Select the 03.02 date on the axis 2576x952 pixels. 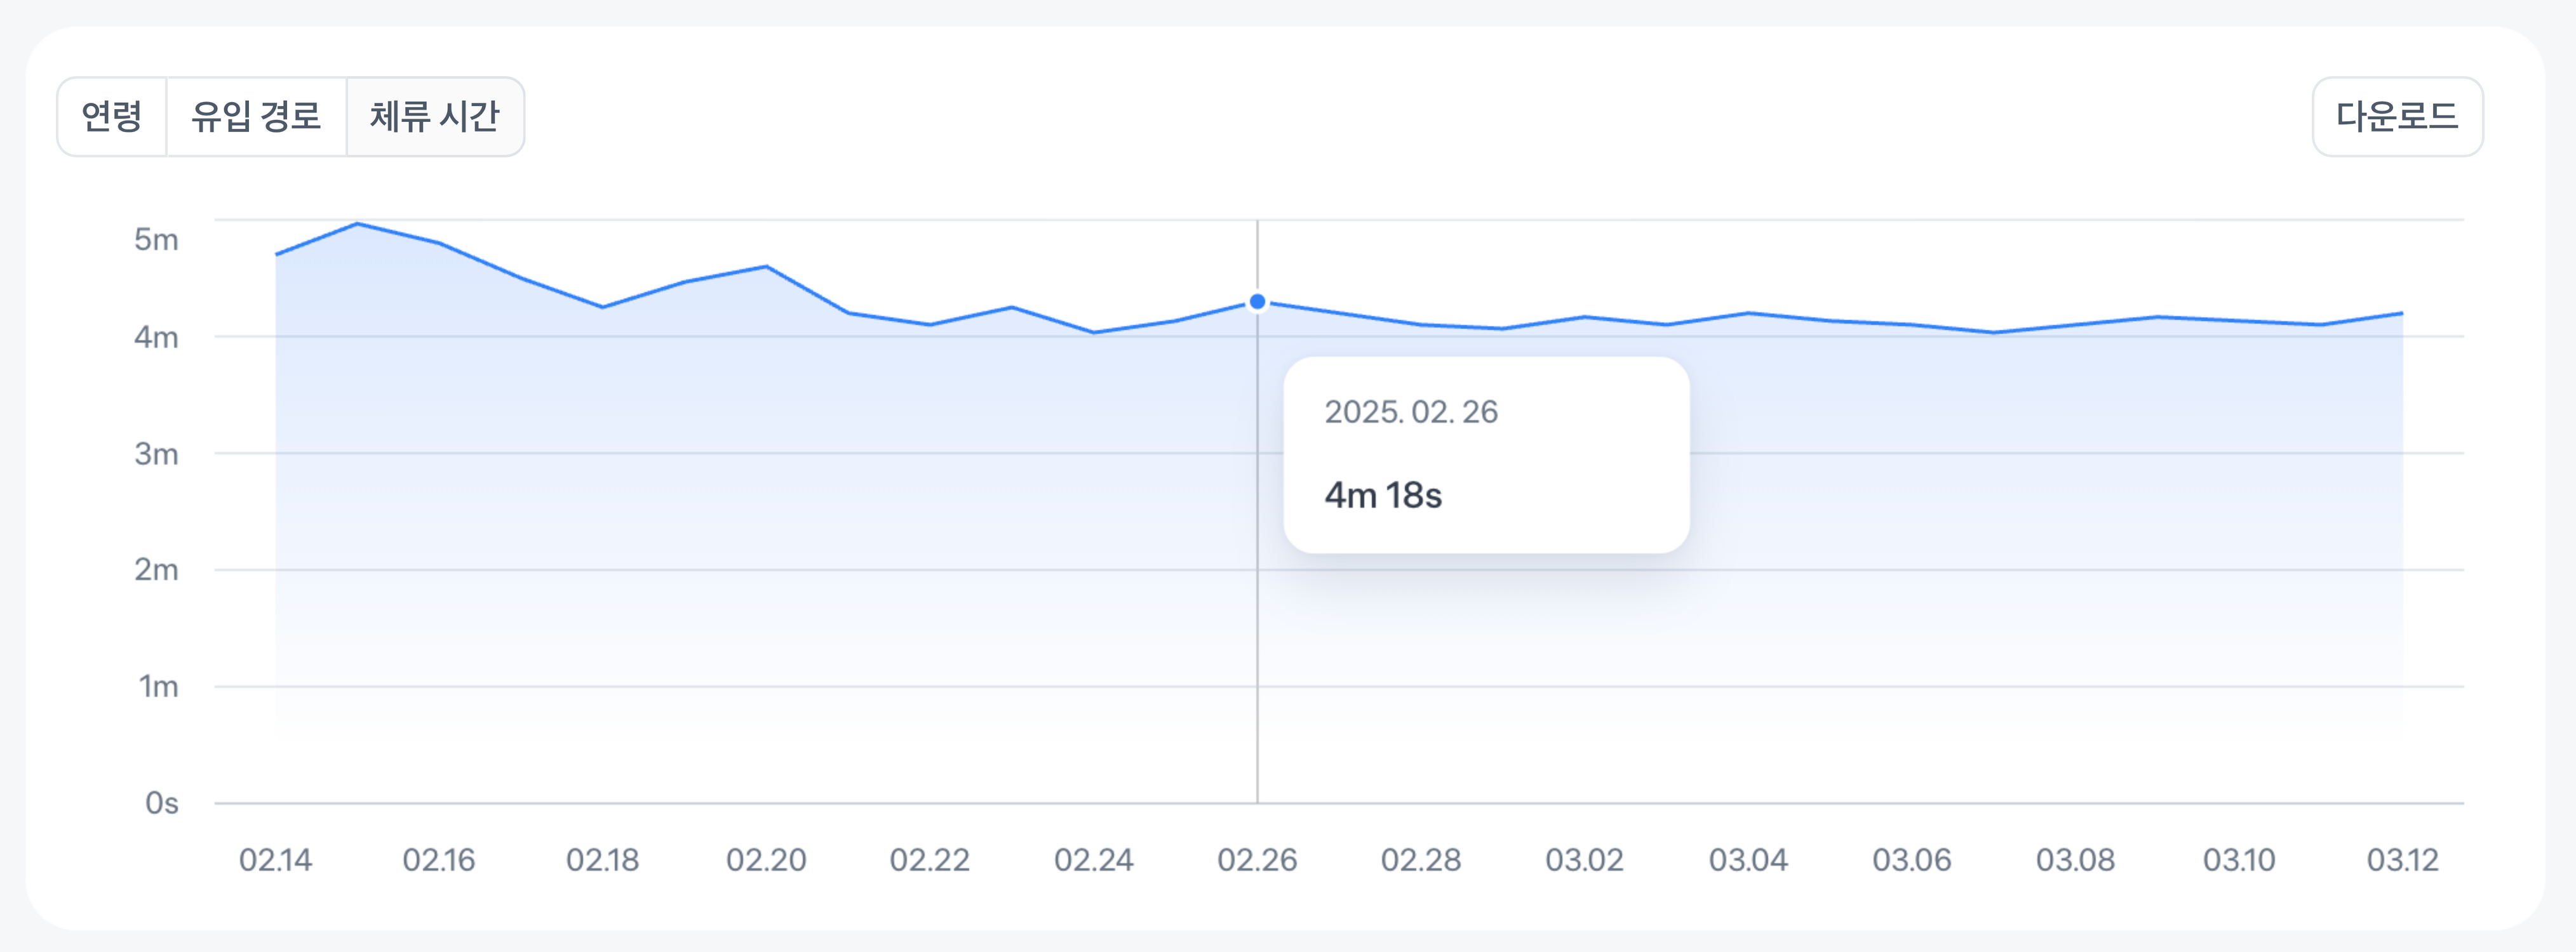[1584, 859]
